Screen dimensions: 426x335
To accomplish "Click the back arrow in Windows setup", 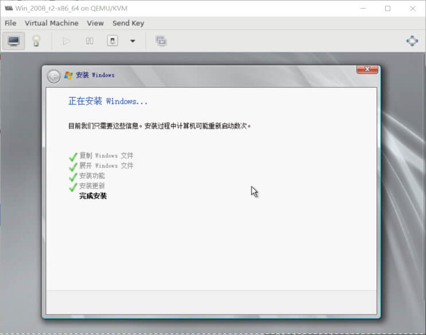I will coord(54,76).
